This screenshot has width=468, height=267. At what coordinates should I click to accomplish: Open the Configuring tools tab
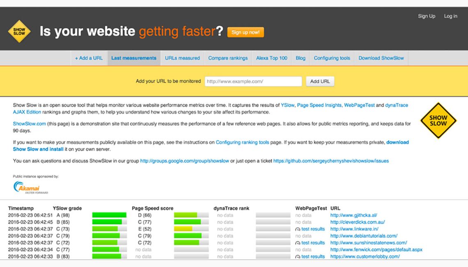332,58
